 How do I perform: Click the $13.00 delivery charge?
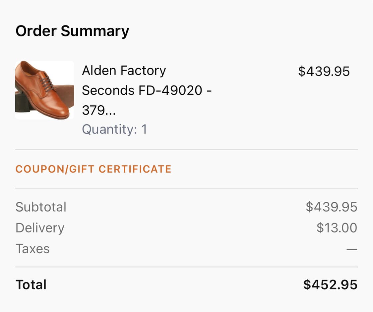(337, 228)
